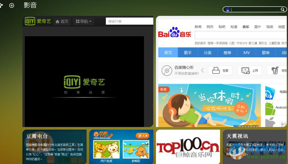
Task: Open iQIYI 首页 home button
Action: 62,22
